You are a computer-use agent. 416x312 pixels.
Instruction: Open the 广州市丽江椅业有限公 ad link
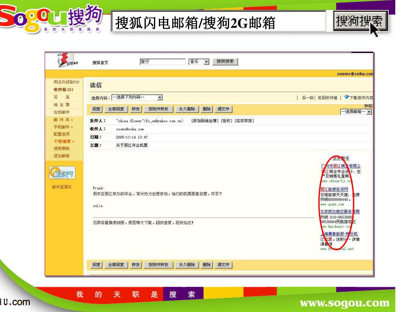coord(341,166)
